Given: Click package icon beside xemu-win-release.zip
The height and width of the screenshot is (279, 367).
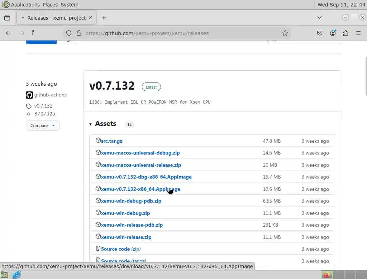Looking at the screenshot, I should [98, 236].
